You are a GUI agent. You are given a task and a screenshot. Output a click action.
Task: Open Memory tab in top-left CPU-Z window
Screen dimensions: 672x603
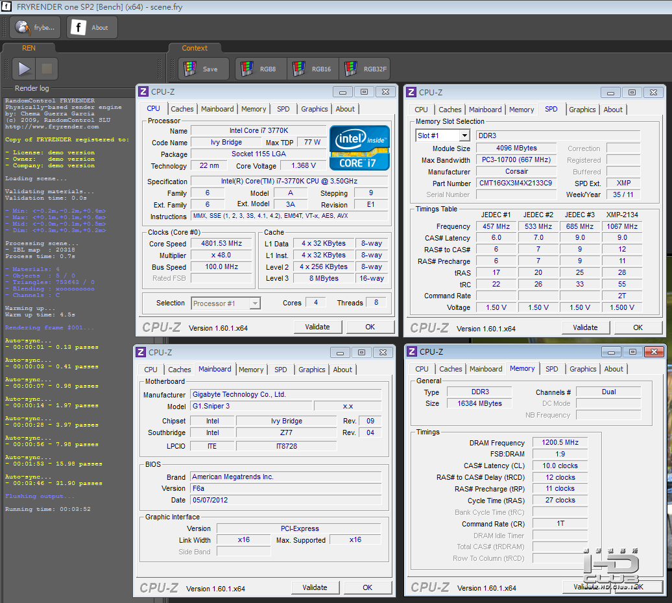[254, 109]
